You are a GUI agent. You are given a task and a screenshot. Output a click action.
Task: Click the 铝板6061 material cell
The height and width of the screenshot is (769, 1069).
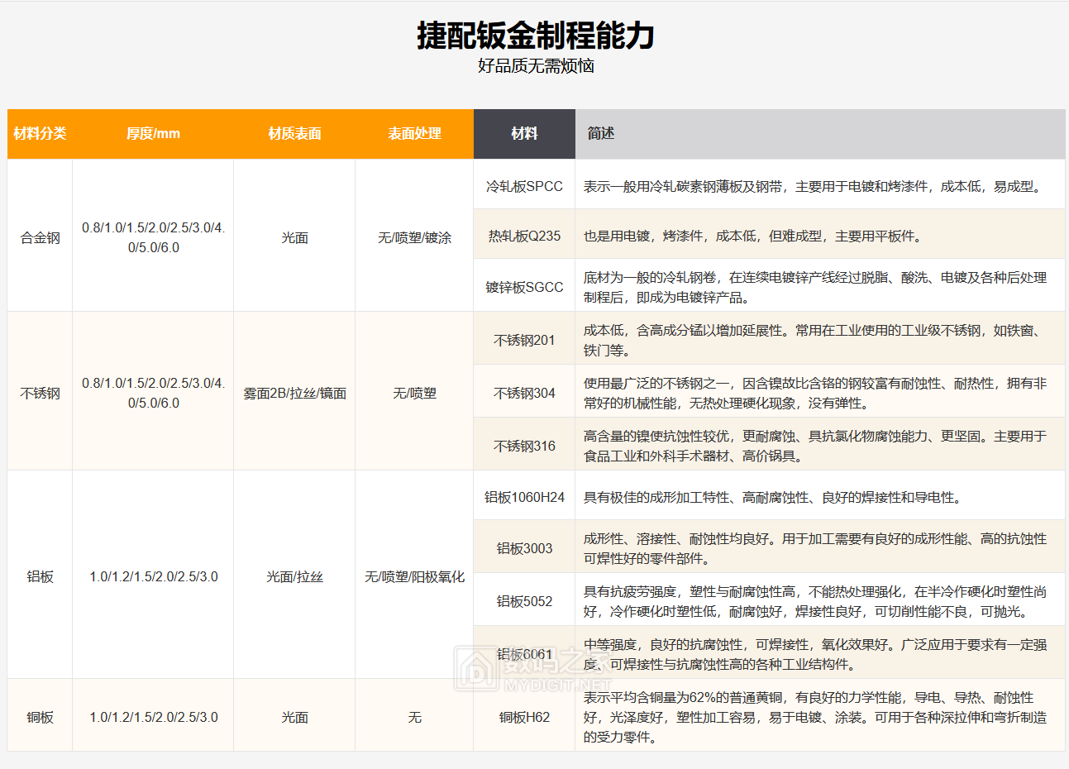click(x=524, y=654)
